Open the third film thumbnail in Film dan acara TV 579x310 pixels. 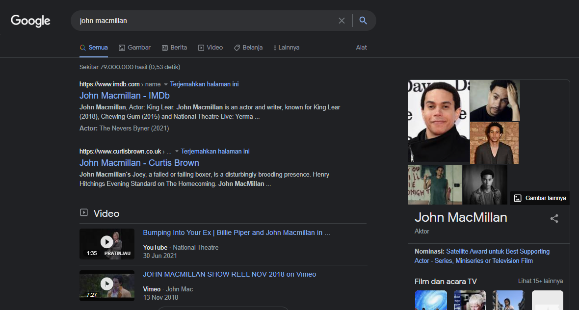[508, 300]
